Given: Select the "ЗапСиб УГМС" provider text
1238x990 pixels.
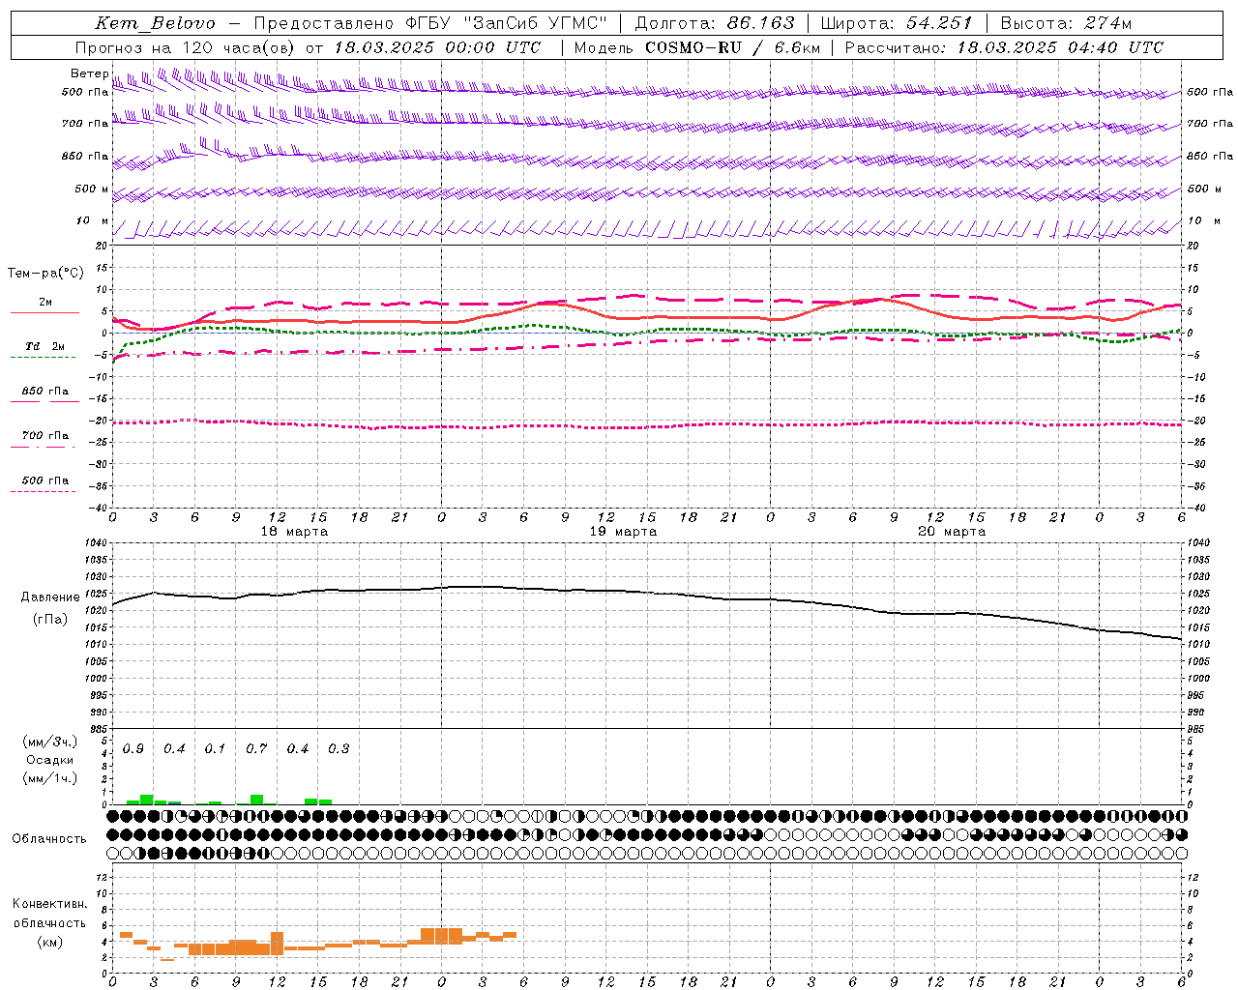Looking at the screenshot, I should [535, 23].
